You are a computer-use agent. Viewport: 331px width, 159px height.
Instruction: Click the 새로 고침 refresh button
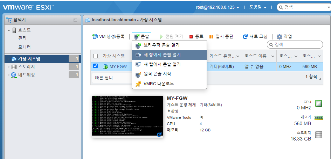pos(255,37)
